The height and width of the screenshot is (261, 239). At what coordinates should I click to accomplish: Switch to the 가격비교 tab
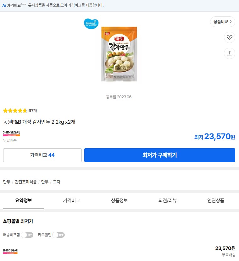point(71,201)
